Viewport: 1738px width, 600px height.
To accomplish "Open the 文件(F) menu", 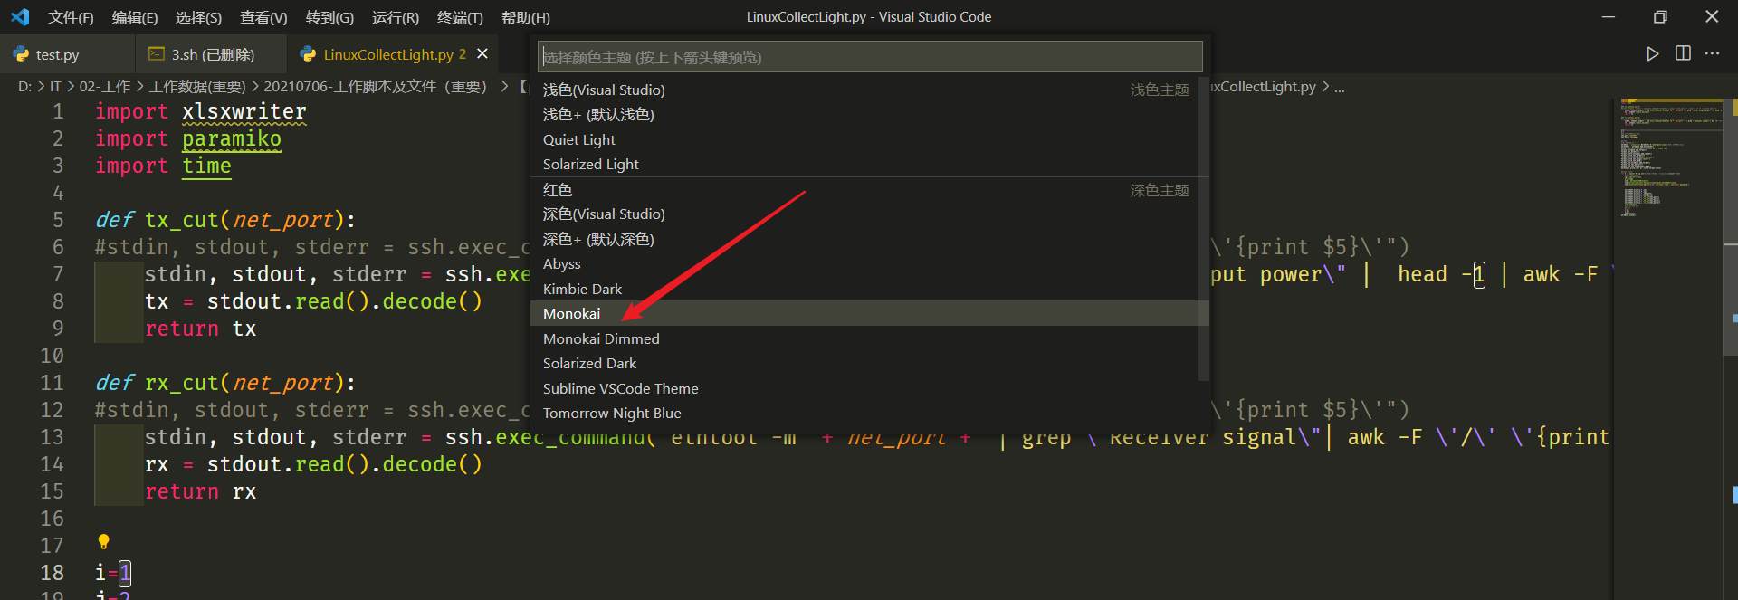I will tap(71, 17).
